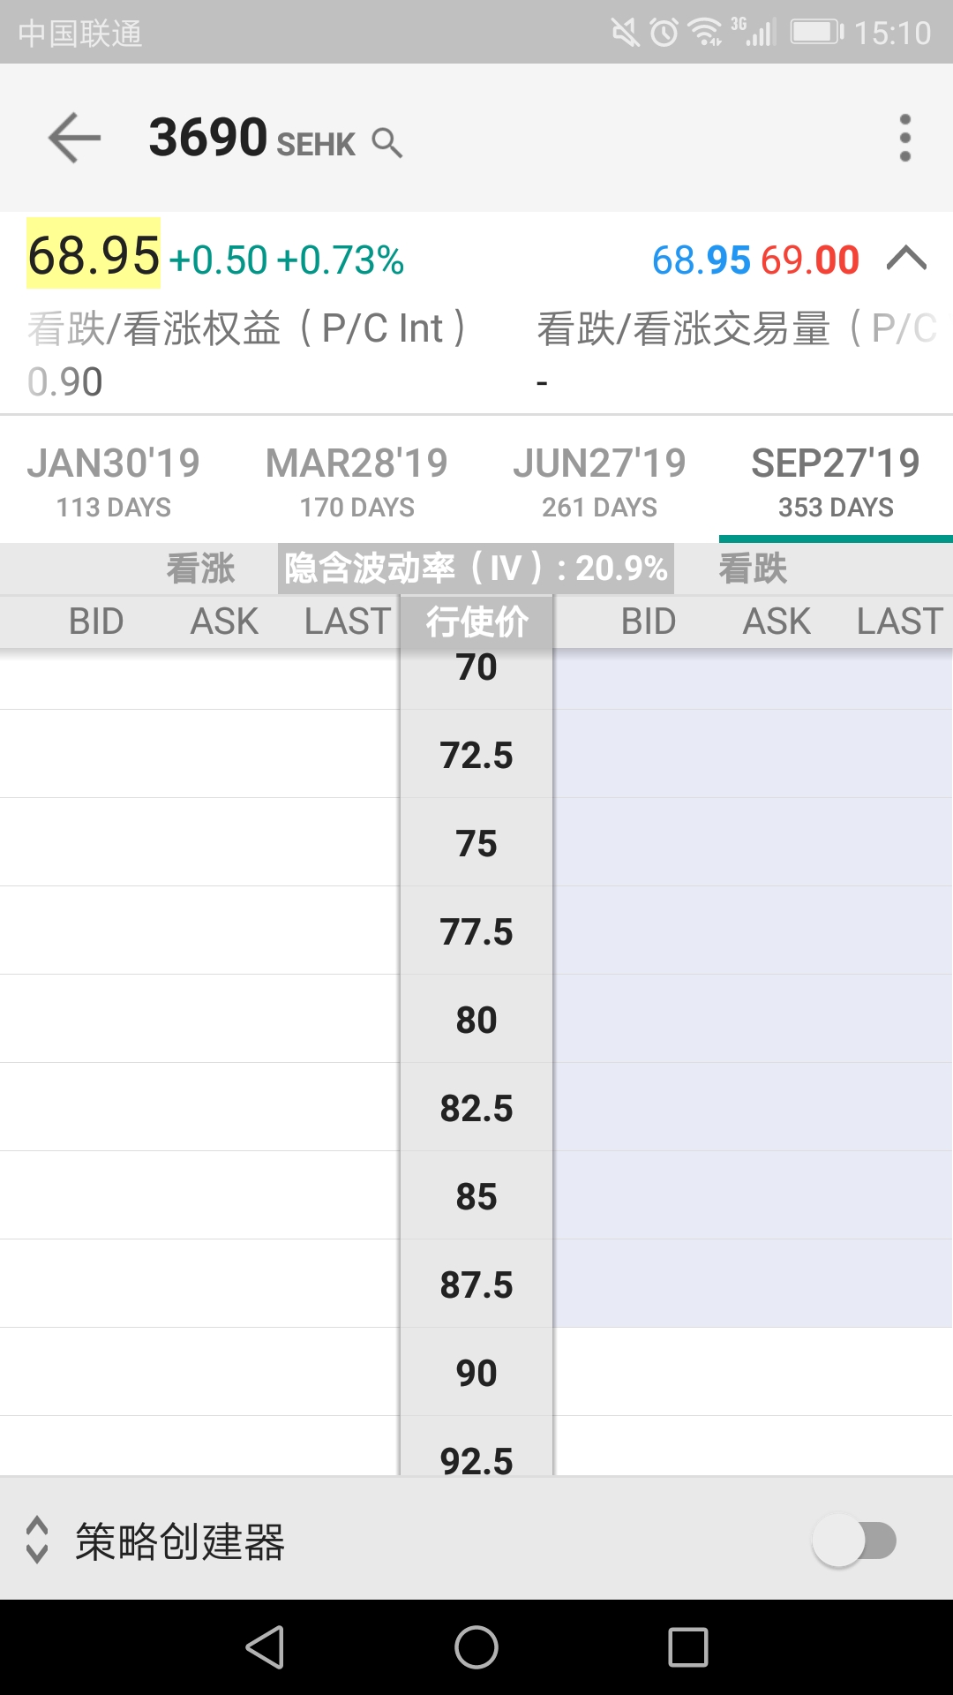The width and height of the screenshot is (953, 1695).
Task: Tap Android home navigation button
Action: (x=476, y=1647)
